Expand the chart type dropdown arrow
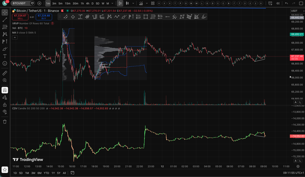The height and width of the screenshot is (177, 305). [x=133, y=3]
